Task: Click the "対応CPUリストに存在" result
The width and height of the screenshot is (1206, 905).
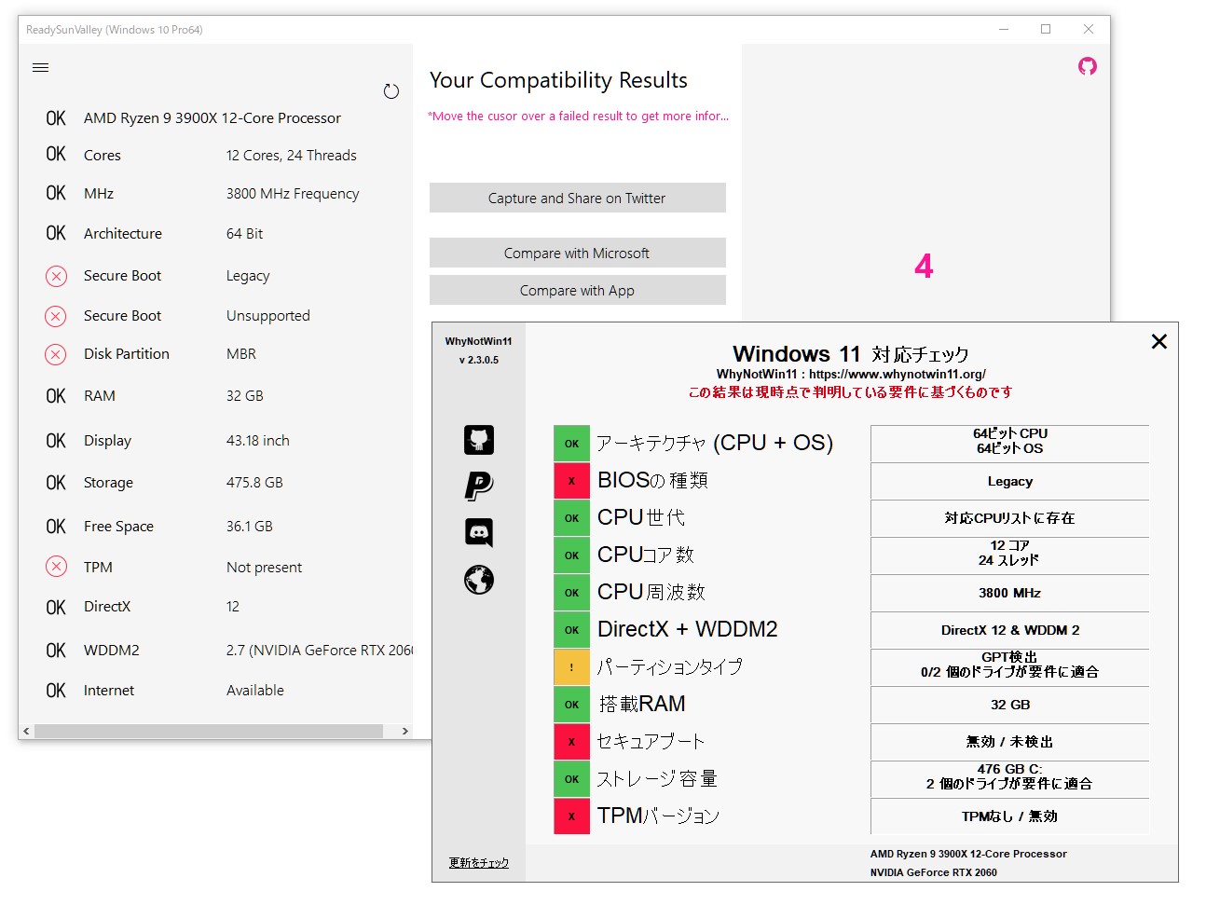Action: 1010,518
